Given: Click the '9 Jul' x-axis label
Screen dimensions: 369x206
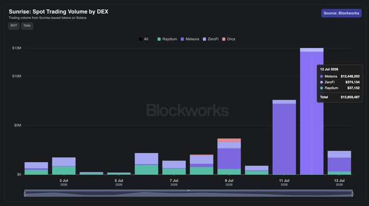Looking at the screenshot, I should tap(229, 181).
